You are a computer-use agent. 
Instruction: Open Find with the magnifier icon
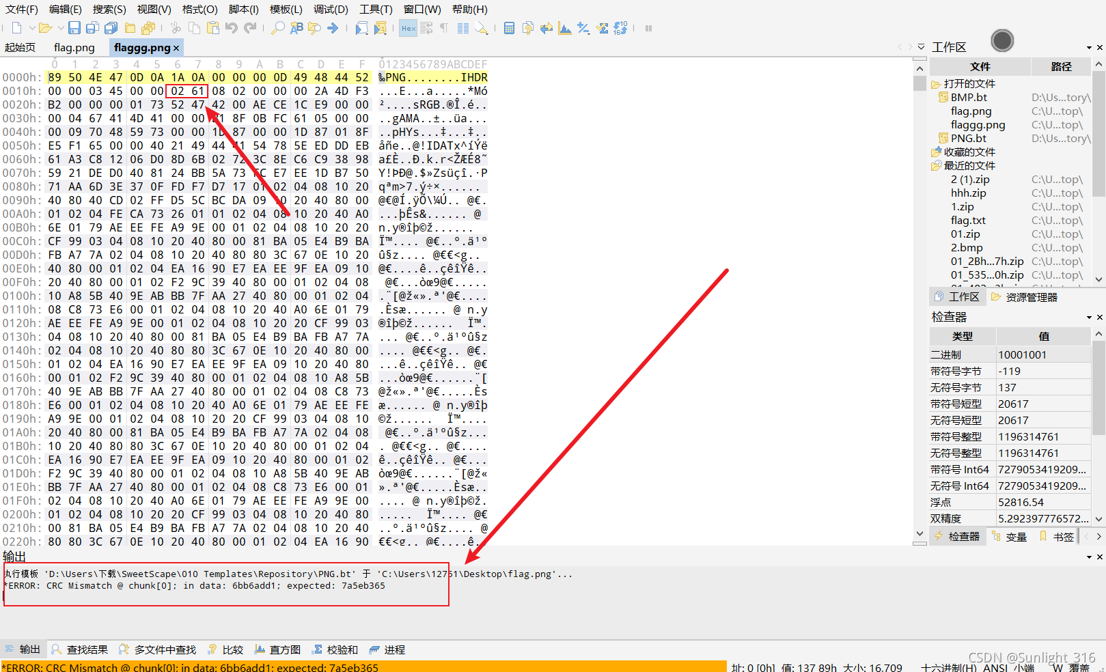coord(278,28)
